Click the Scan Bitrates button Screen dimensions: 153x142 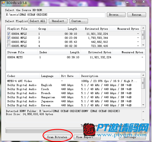click(x=57, y=137)
